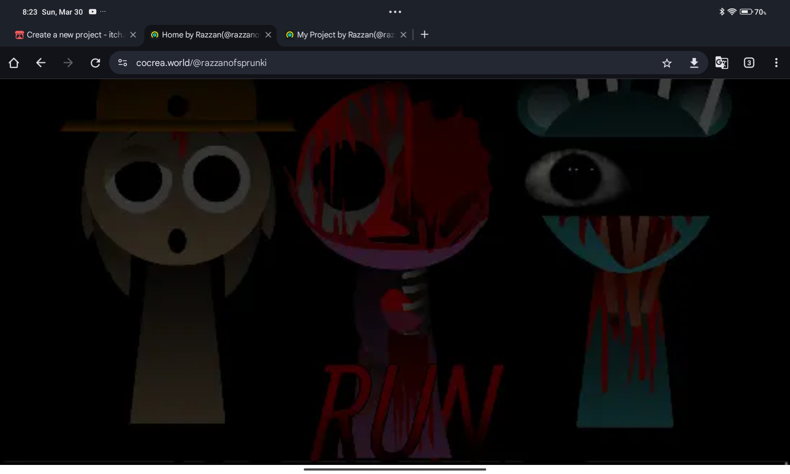
Task: Tap the bottom navigation gesture bar
Action: point(395,469)
